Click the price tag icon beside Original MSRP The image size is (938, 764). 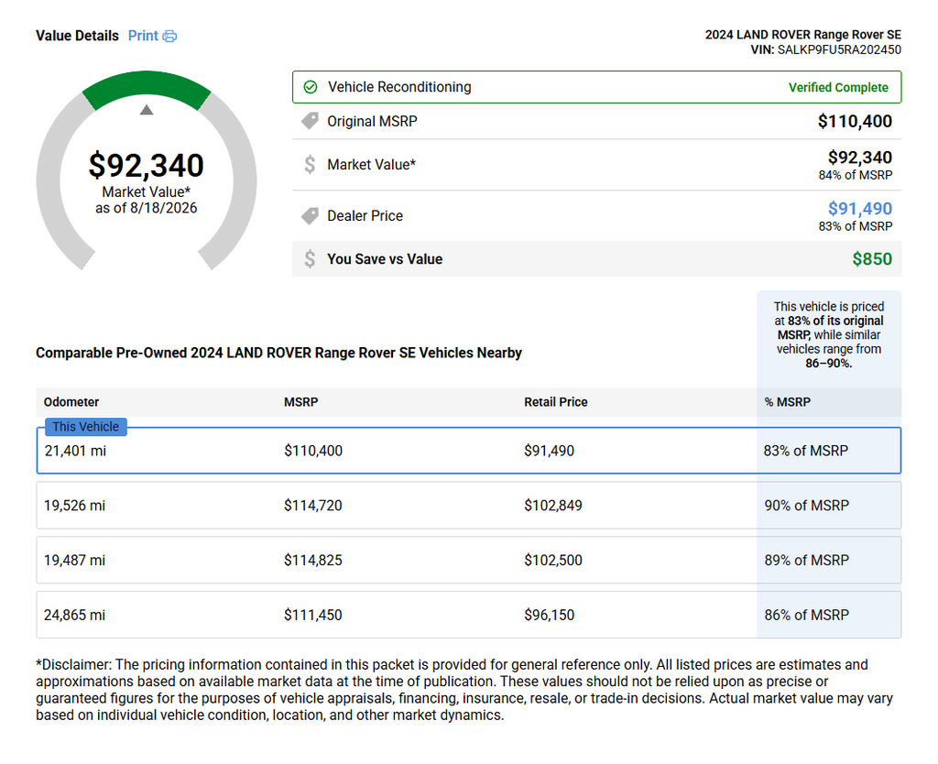(x=310, y=121)
